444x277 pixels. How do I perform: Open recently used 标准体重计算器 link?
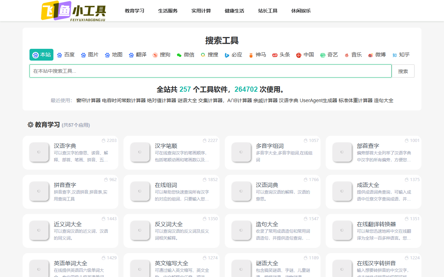tap(356, 100)
